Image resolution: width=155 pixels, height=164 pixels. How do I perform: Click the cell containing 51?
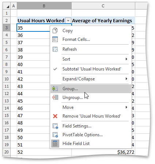(x=33, y=145)
